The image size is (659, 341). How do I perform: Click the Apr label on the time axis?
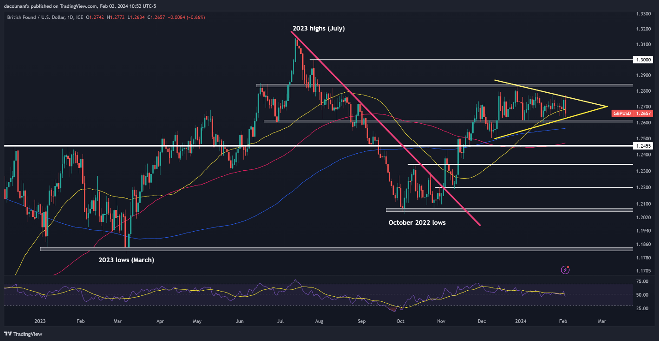click(160, 321)
